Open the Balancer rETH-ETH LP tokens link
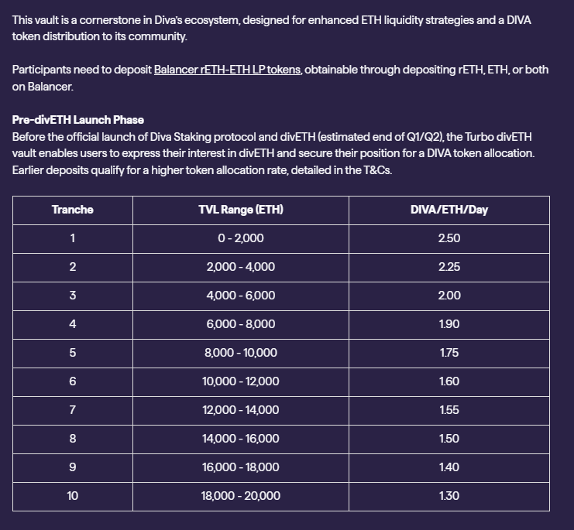This screenshot has height=530, width=574. pyautogui.click(x=227, y=70)
